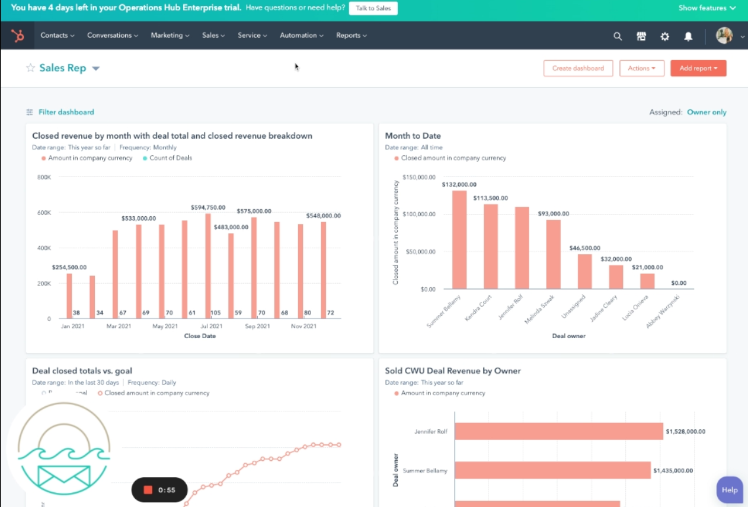Click the user avatar picture
748x507 pixels.
[724, 36]
